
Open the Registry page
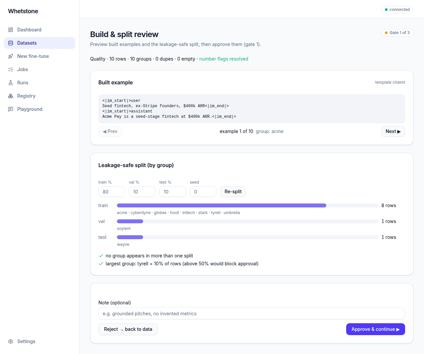click(x=39, y=96)
